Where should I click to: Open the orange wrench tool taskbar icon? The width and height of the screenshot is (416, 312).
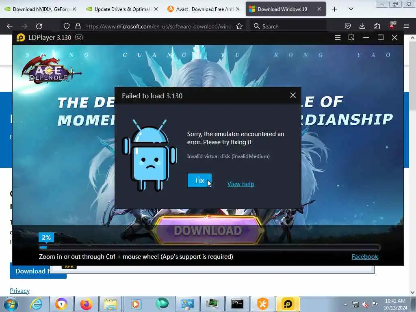263,304
